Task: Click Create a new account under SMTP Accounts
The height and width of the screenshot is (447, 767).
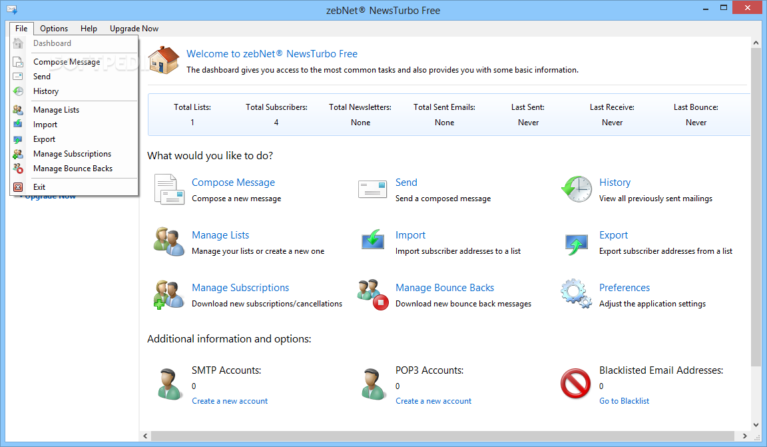Action: pyautogui.click(x=230, y=401)
